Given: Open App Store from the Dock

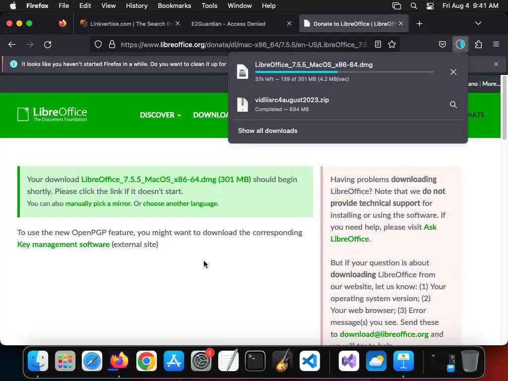Looking at the screenshot, I should (x=174, y=361).
